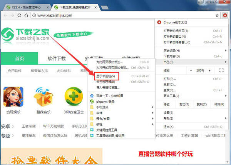Enter fullscreen via zoom row icon
This screenshot has height=165, width=231.
tap(221, 70)
